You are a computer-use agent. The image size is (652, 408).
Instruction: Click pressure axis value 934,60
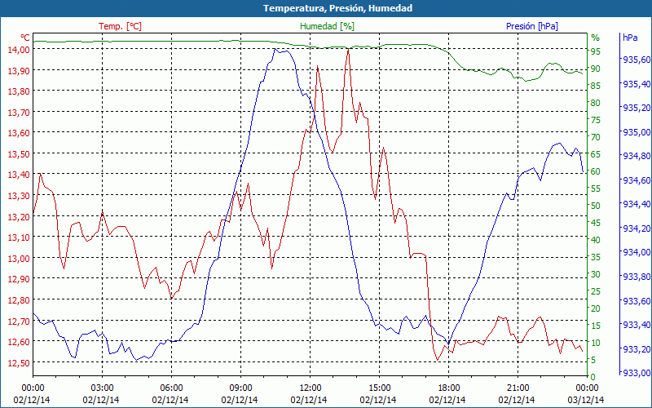637,180
